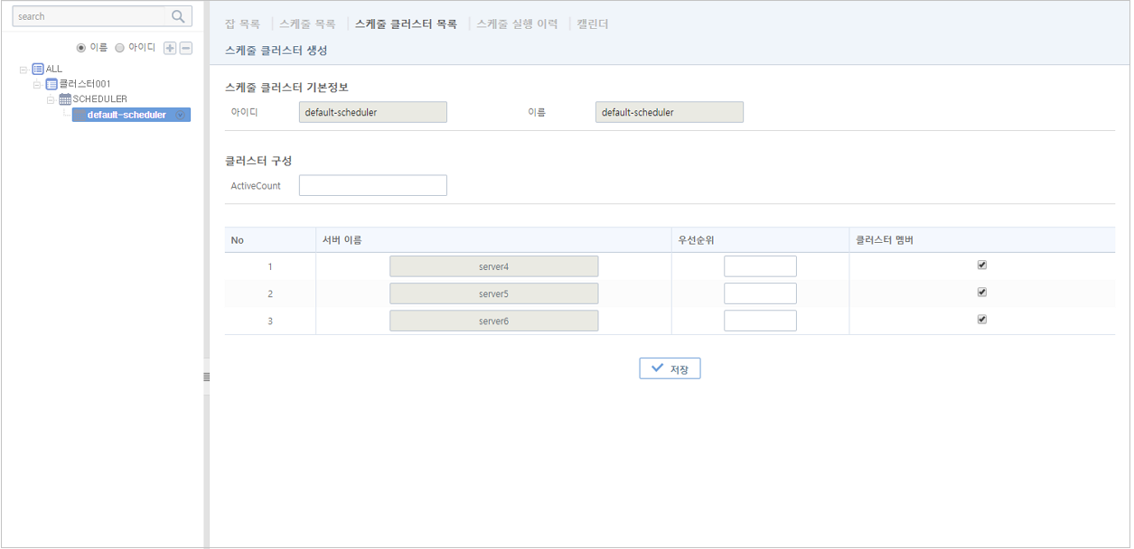Image resolution: width=1134 pixels, height=549 pixels.
Task: Toggle cluster member checkbox for server6
Action: [982, 320]
